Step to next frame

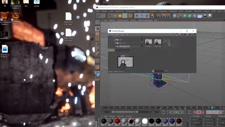click(180, 112)
